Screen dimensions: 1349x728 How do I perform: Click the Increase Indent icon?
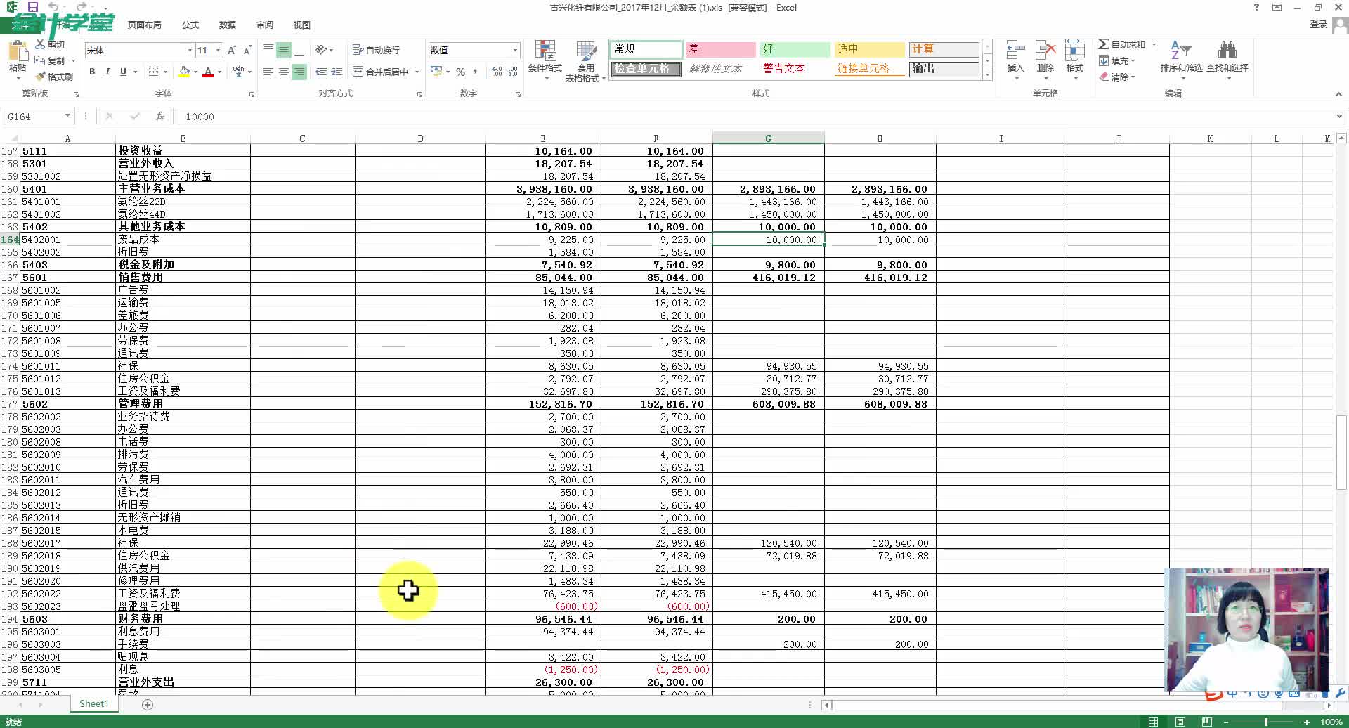[x=337, y=72]
